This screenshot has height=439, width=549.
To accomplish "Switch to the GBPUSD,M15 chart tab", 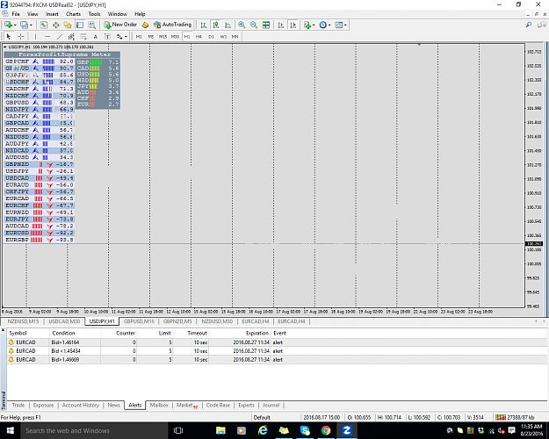I will [x=139, y=321].
